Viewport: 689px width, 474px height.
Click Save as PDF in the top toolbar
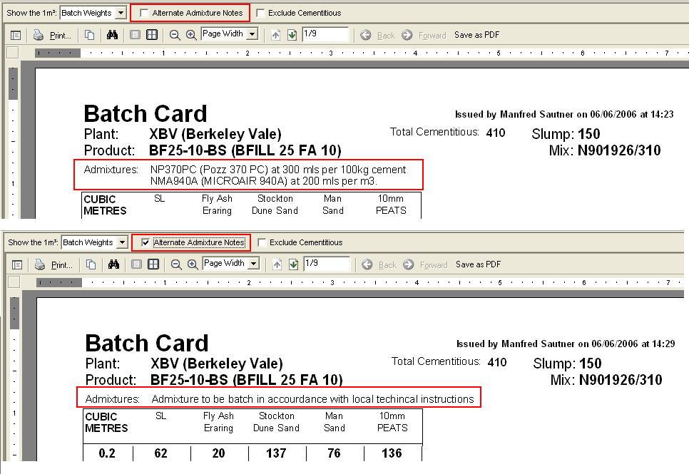coord(476,35)
